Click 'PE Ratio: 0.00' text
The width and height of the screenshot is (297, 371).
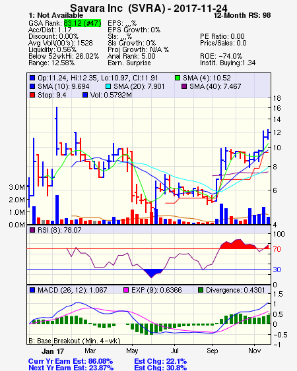pyautogui.click(x=222, y=36)
